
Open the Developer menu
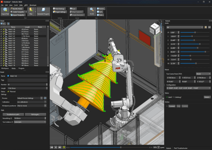click(33, 5)
